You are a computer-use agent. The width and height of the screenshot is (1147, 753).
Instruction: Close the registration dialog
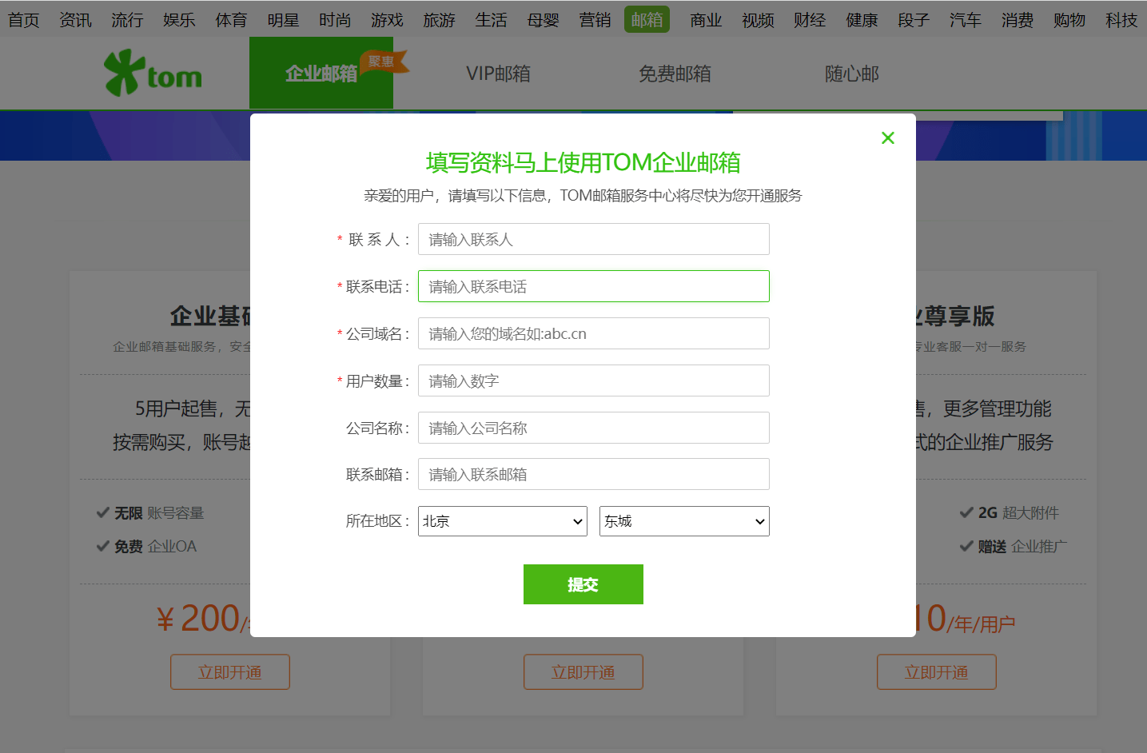tap(887, 137)
